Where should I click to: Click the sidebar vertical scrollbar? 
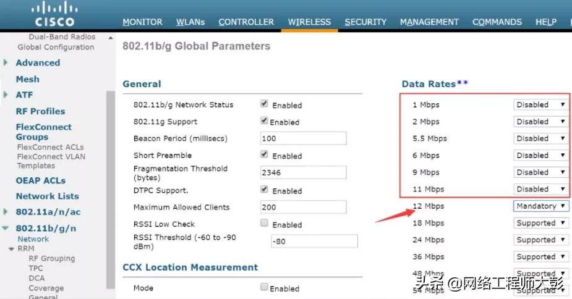[x=111, y=190]
